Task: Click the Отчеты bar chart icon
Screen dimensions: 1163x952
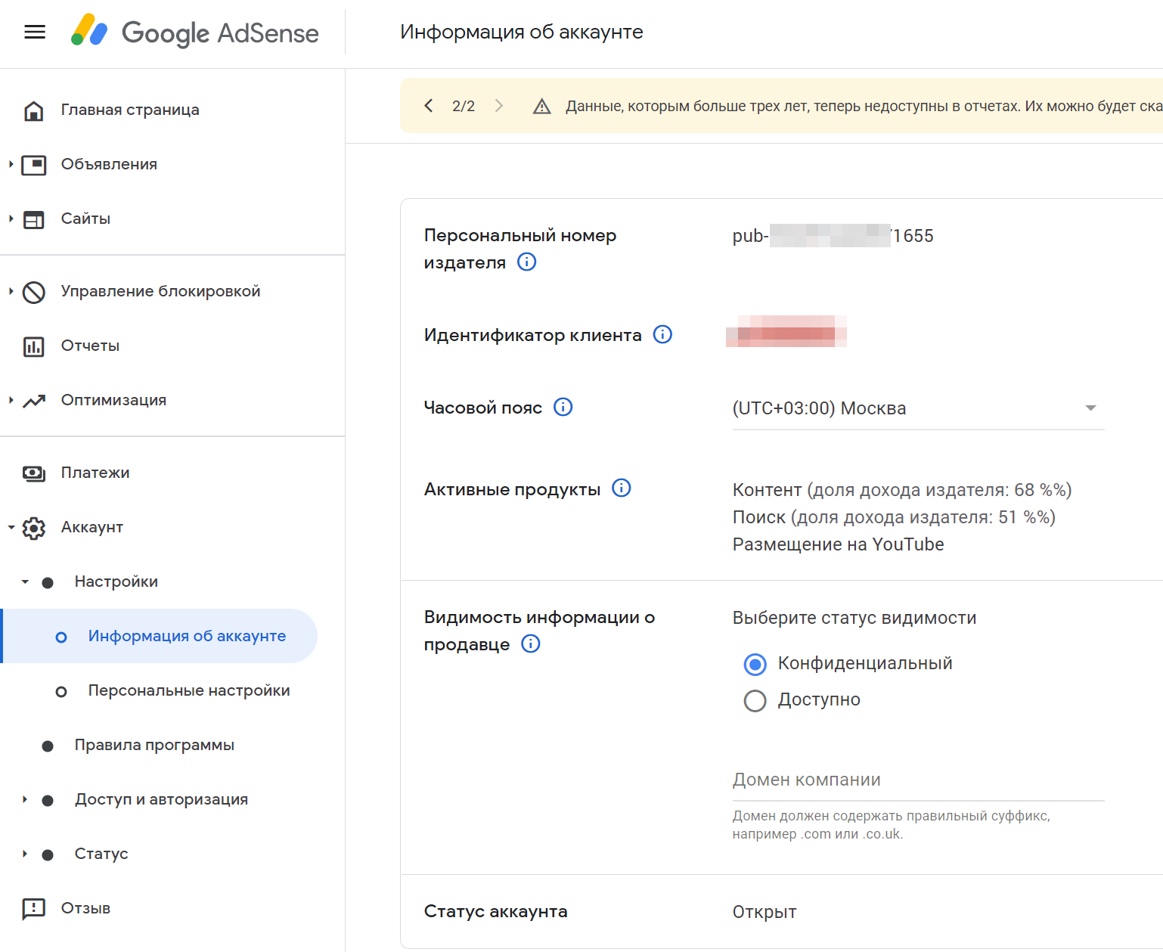Action: pyautogui.click(x=33, y=346)
